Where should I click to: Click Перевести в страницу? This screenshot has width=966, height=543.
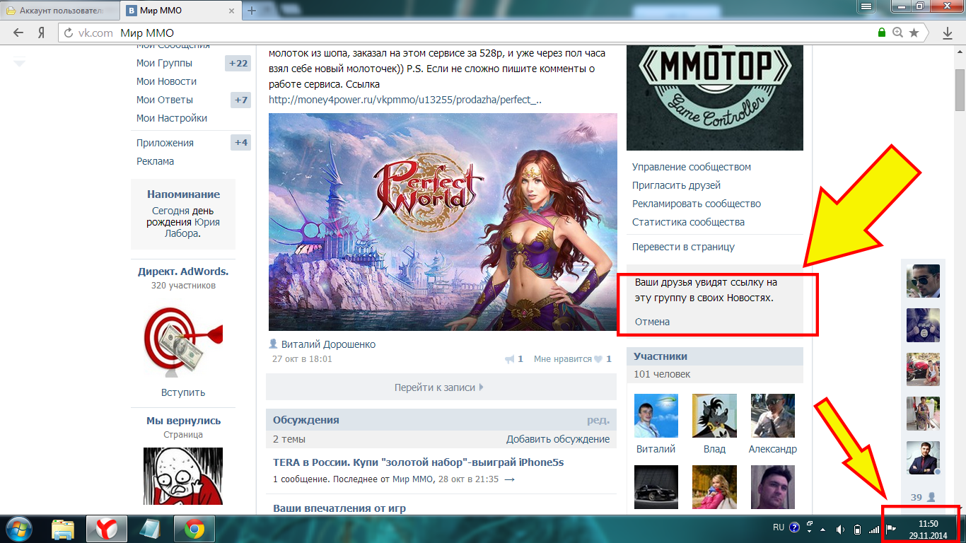[684, 247]
